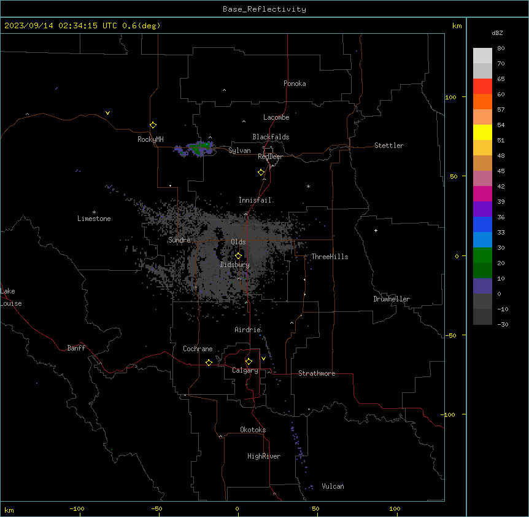Click the RedDeer label
The image size is (529, 517).
(270, 157)
